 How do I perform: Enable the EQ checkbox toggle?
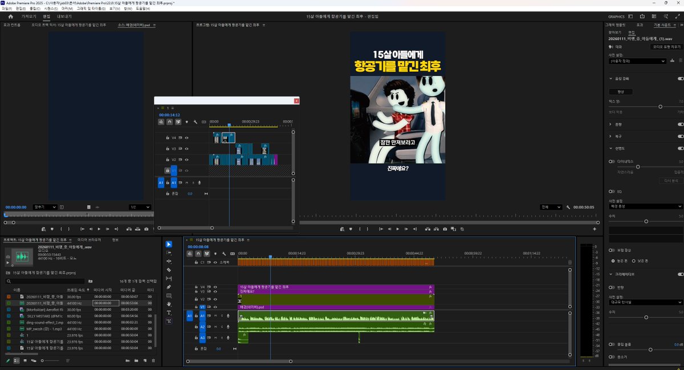tap(612, 192)
